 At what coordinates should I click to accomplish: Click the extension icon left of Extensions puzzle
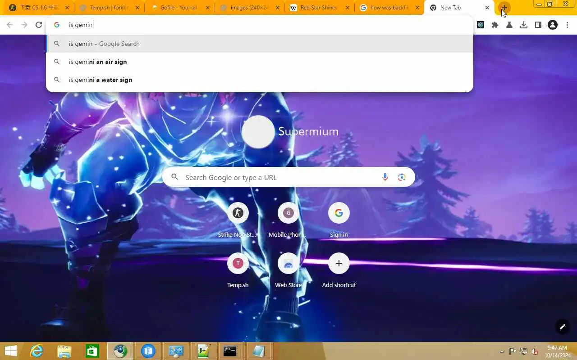click(481, 25)
